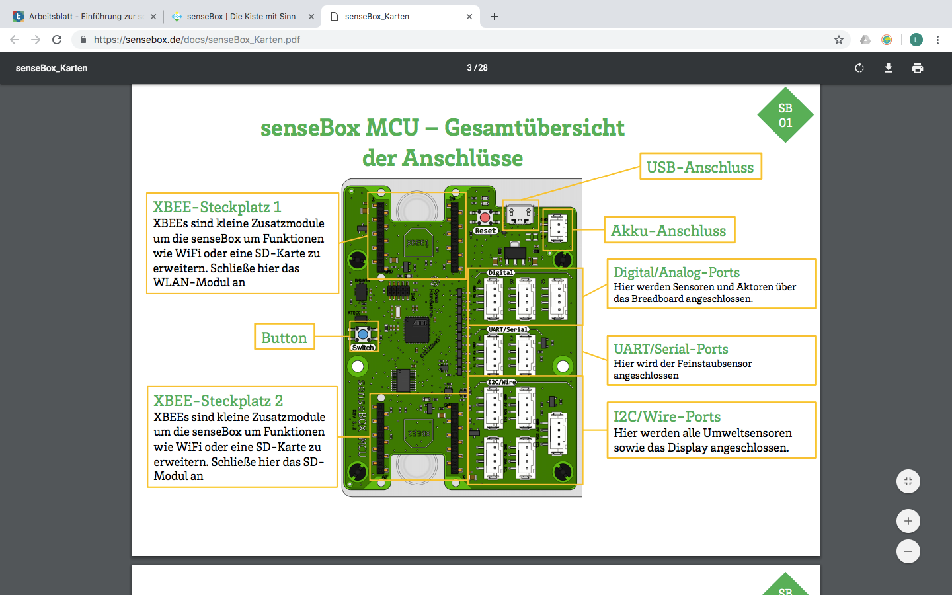Screen dimensions: 952x595
Task: Download the senseBox_Karten PDF
Action: 889,68
